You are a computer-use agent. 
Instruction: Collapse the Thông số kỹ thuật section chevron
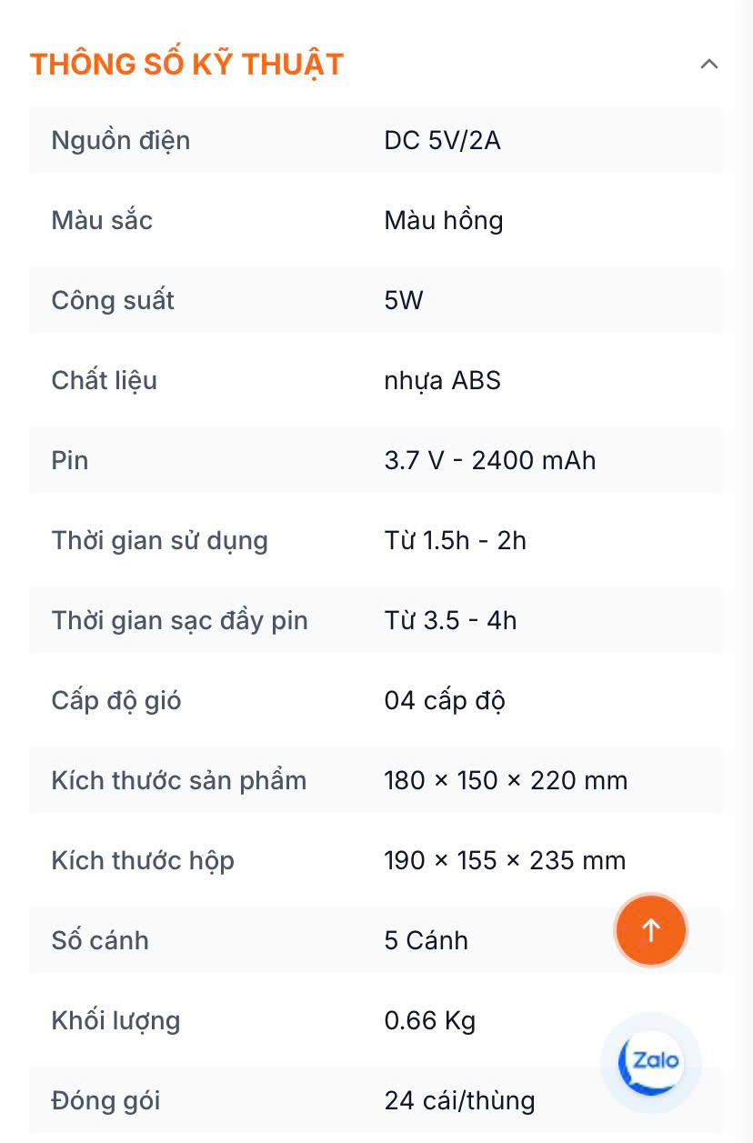(708, 65)
